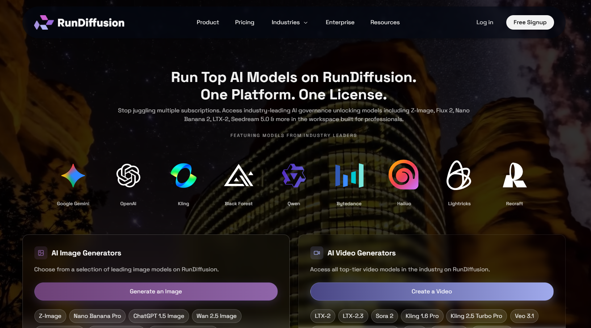Image resolution: width=591 pixels, height=328 pixels.
Task: Click the Lightricks label text
Action: pos(459,204)
